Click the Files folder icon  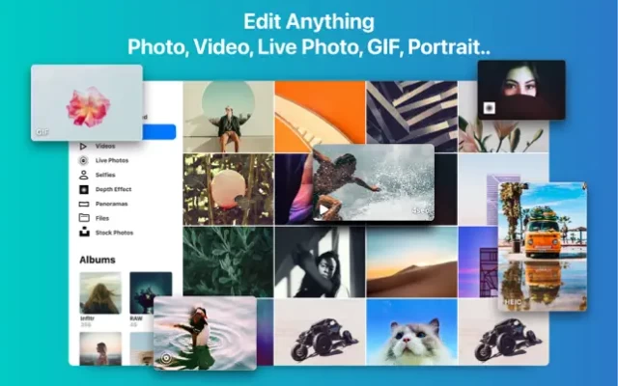tap(84, 218)
